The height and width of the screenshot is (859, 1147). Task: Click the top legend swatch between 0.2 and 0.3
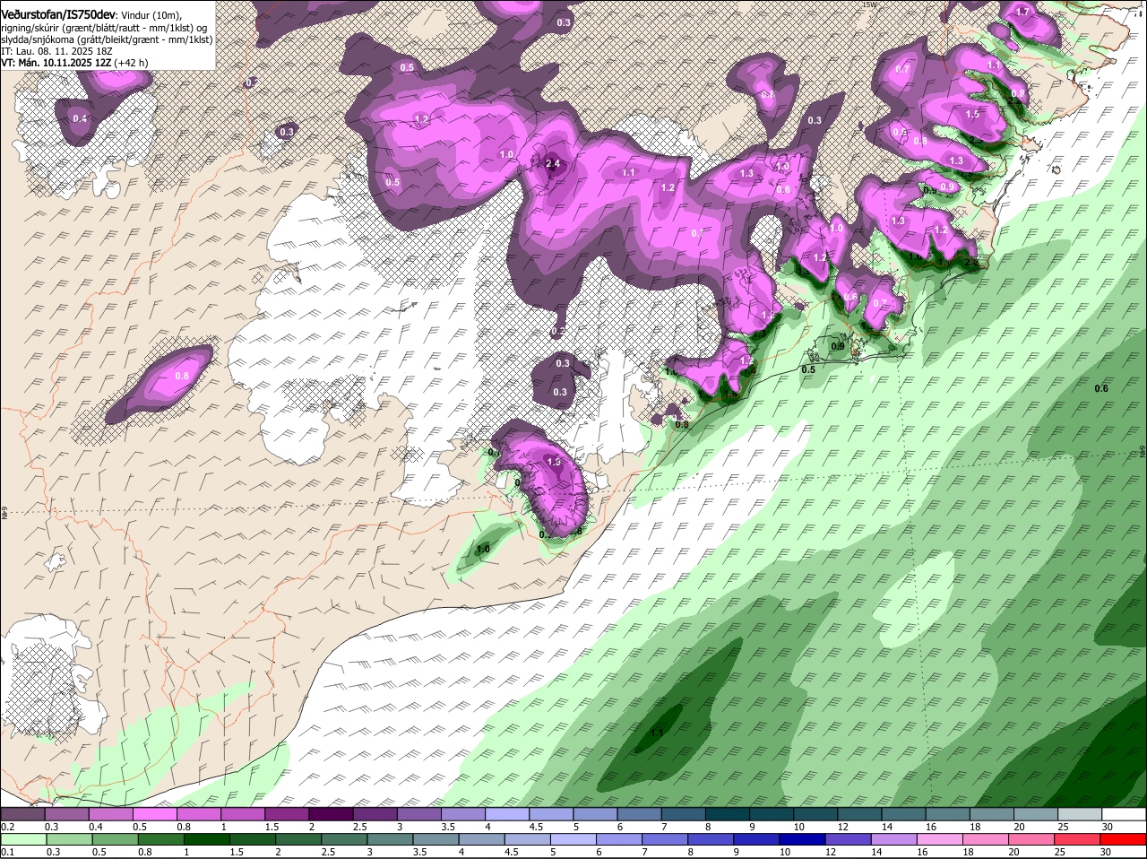(22, 814)
